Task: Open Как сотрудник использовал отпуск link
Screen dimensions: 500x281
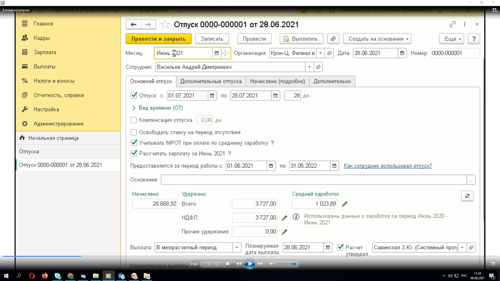Action: 388,166
